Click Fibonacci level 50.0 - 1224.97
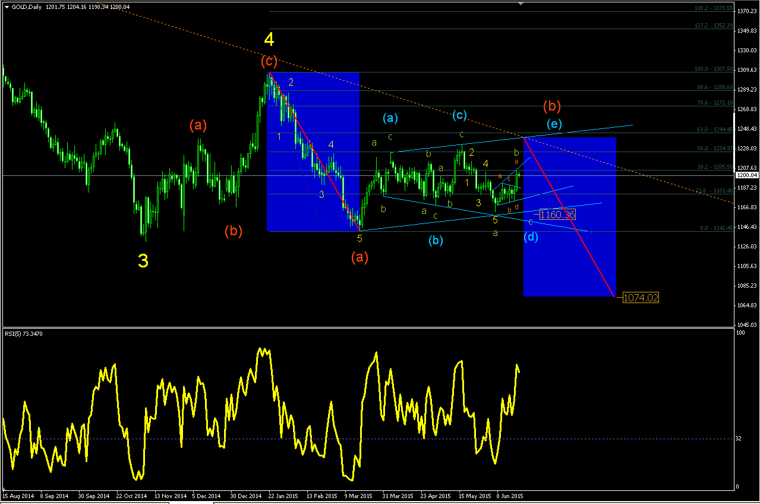This screenshot has width=760, height=504. click(714, 149)
